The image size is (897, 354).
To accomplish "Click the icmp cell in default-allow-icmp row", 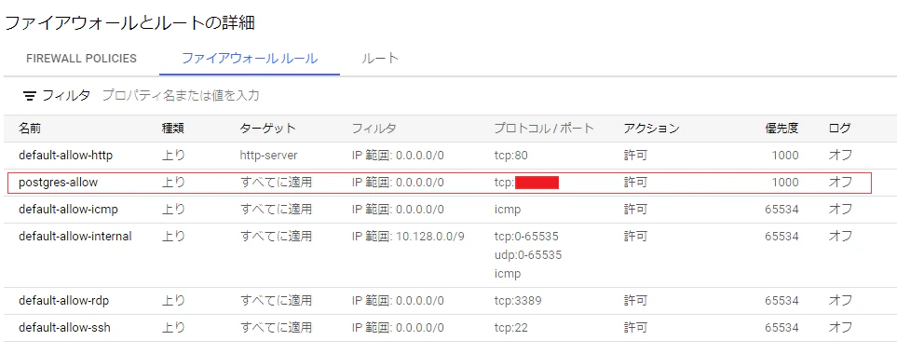I will 508,210.
